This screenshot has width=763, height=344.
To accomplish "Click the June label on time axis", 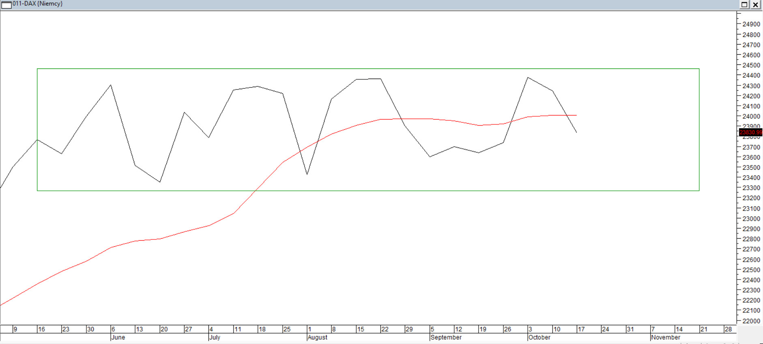I will (x=118, y=337).
